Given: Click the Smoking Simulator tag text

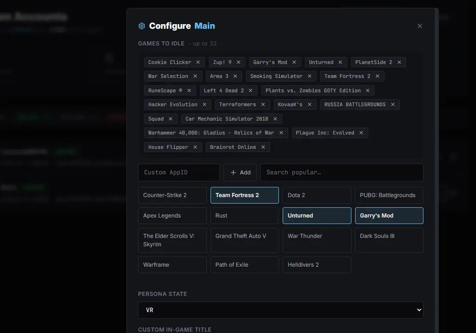Looking at the screenshot, I should 276,76.
